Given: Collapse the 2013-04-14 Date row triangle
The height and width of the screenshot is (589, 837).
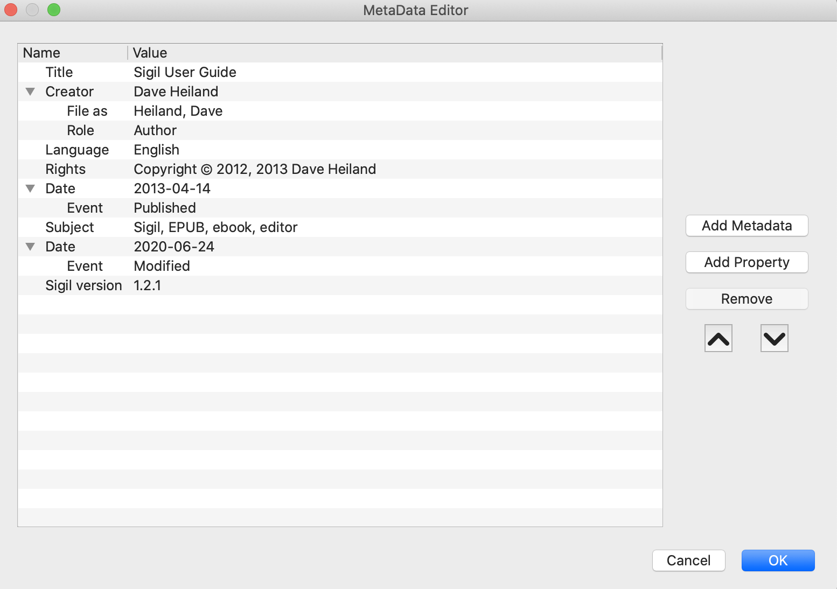Looking at the screenshot, I should point(31,188).
